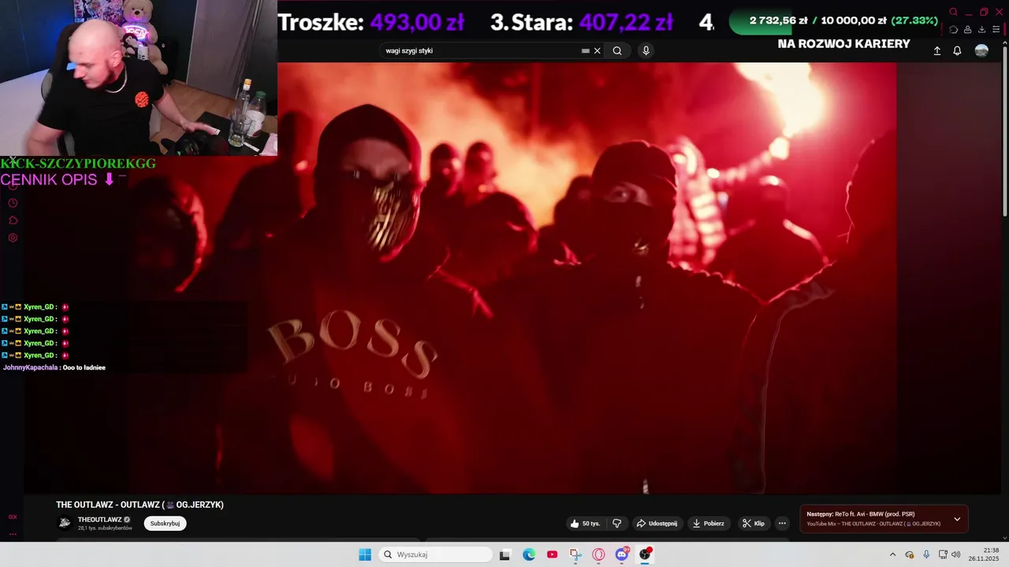Click the sidebar three-dots at bottom
Viewport: 1009px width, 567px height.
[x=13, y=534]
